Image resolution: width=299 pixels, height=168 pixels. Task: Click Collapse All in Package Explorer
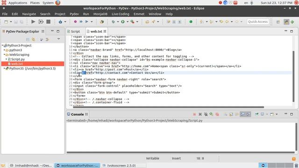coord(28,39)
